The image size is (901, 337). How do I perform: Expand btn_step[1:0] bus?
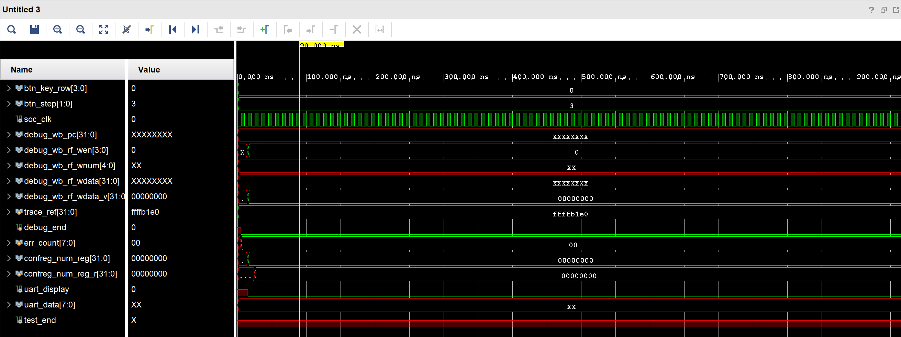[x=9, y=103]
